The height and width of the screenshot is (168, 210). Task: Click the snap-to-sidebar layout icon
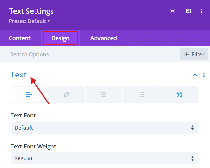pyautogui.click(x=188, y=11)
